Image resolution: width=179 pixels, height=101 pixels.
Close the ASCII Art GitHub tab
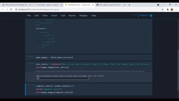[x=124, y=5]
